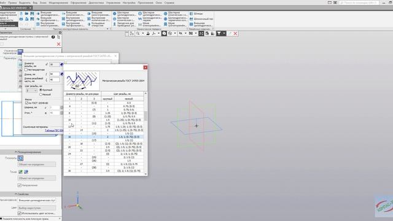This screenshot has height=221, width=393.
Task: Open orientation dropdown arrow in view toolbar
Action: coord(158,33)
